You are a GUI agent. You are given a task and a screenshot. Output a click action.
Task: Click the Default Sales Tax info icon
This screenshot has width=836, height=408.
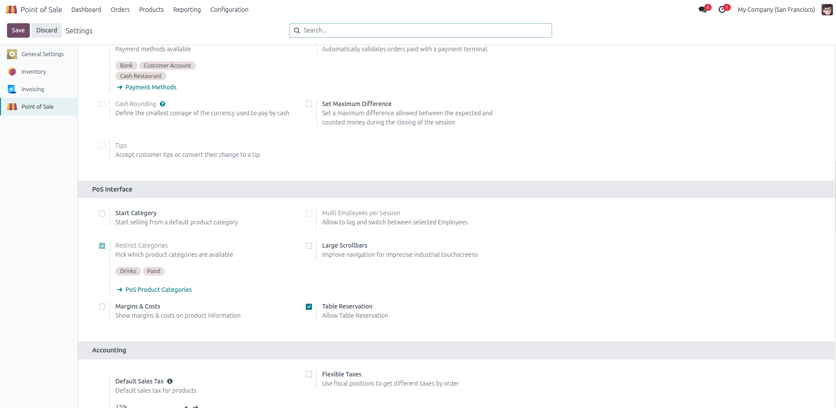pos(170,381)
